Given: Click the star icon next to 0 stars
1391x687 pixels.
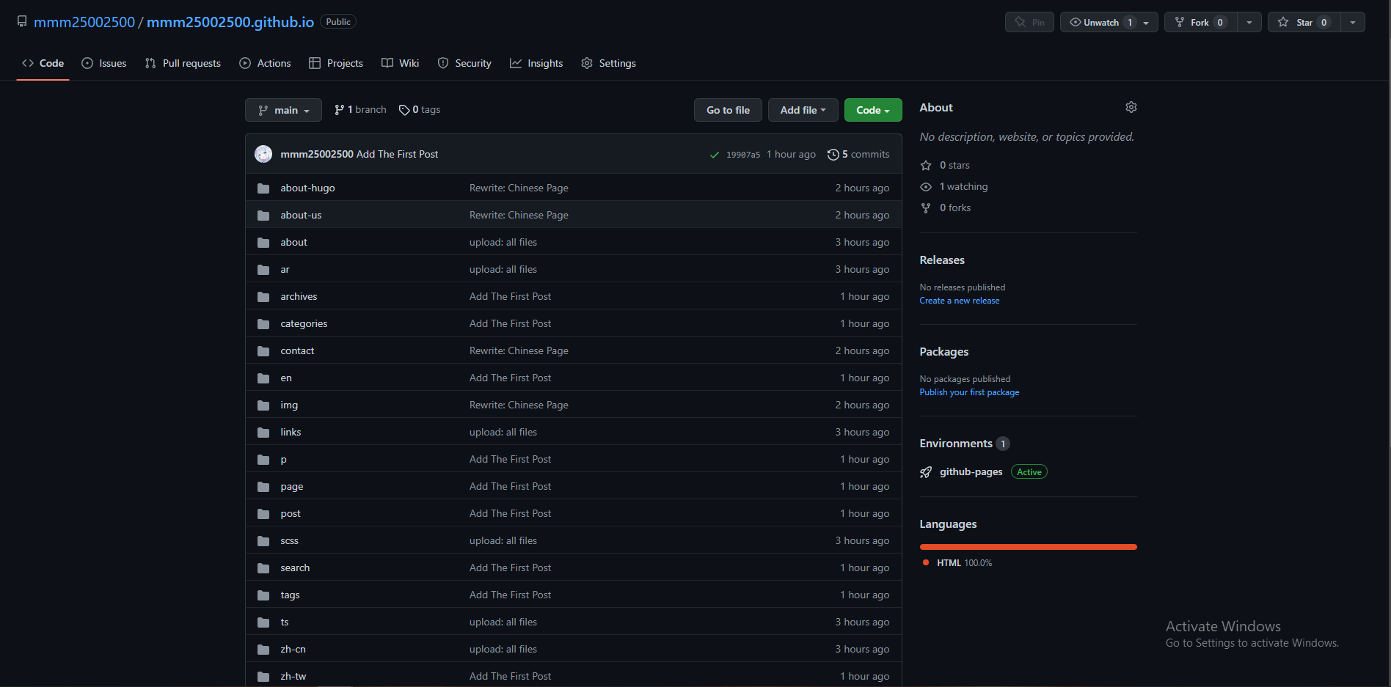Looking at the screenshot, I should pyautogui.click(x=926, y=166).
